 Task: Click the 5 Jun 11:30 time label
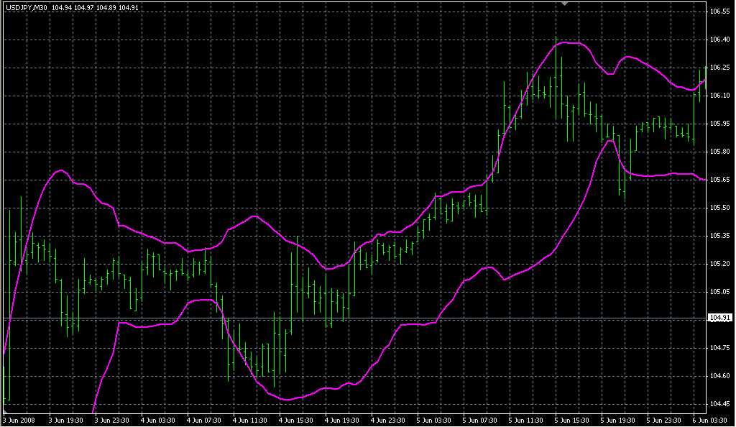tap(525, 420)
